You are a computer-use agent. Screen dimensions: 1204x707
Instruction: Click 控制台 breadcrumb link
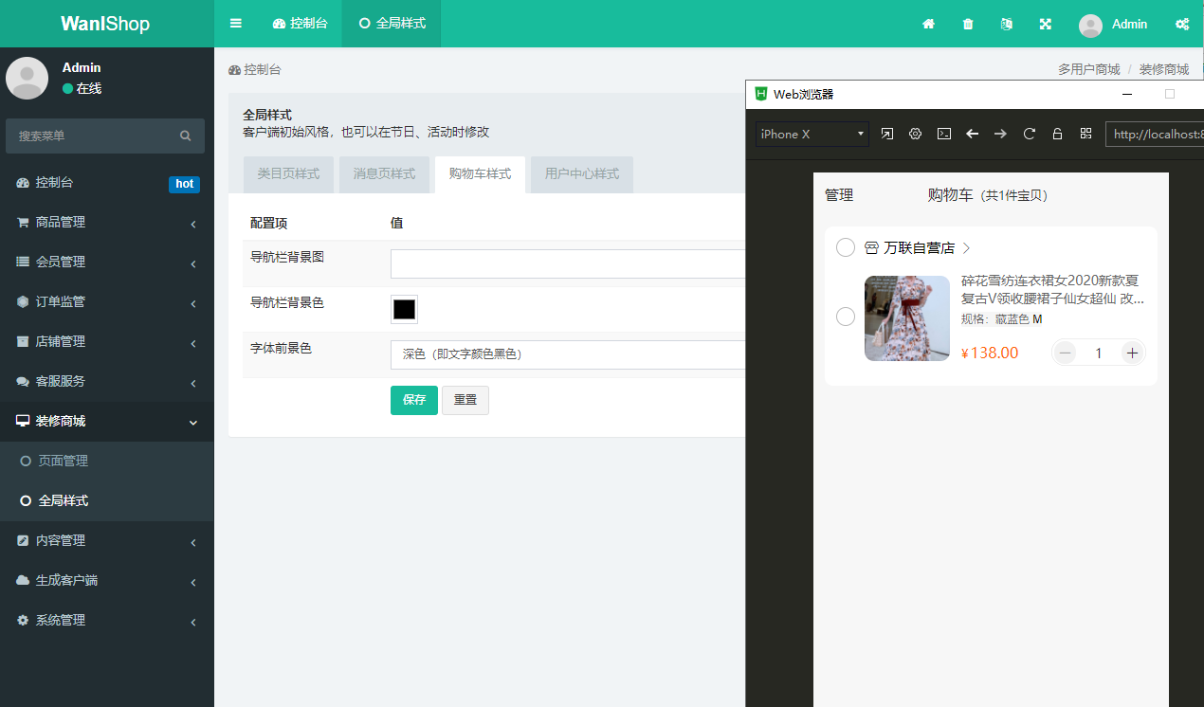[255, 69]
